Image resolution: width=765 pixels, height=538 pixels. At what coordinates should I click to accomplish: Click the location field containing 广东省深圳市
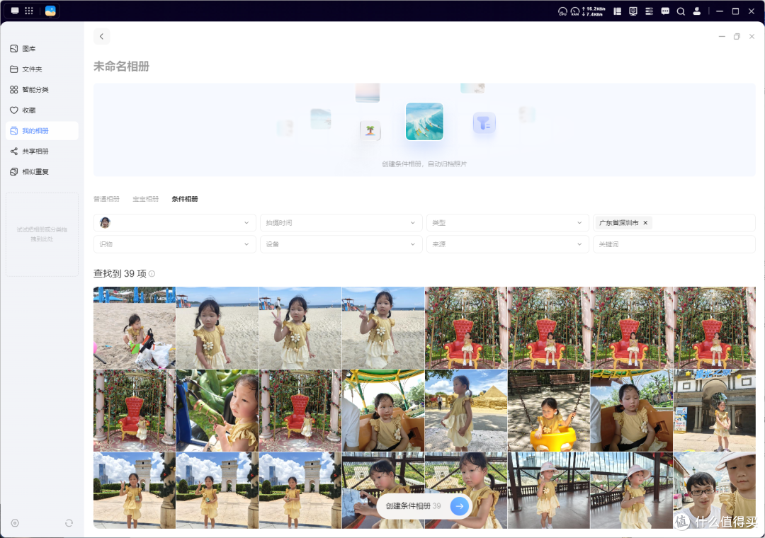(674, 223)
